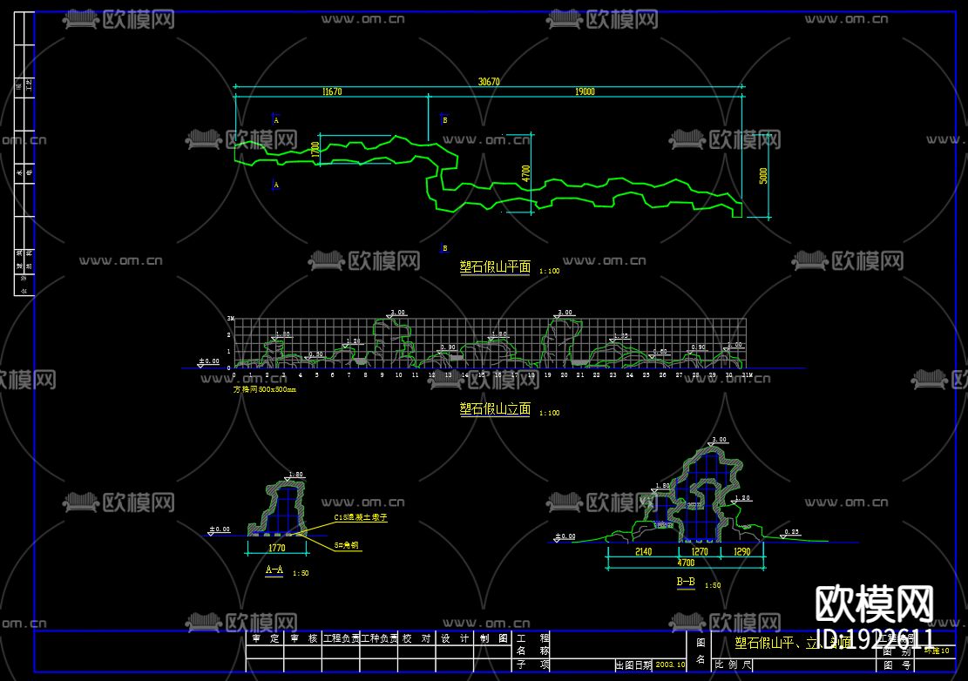Select the 11670 dimension text
This screenshot has height=681, width=968.
tap(331, 92)
